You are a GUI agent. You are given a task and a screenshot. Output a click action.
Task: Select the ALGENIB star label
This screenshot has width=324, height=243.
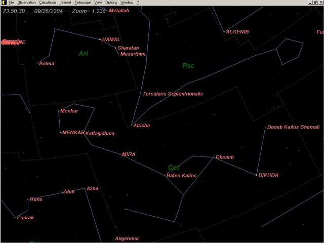pos(237,32)
